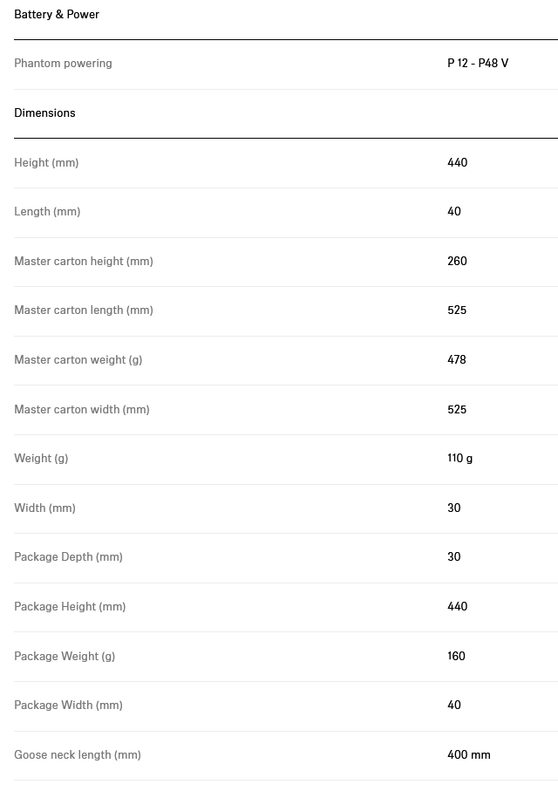558x791 pixels.
Task: Click the Weight (g) label
Action: (41, 459)
